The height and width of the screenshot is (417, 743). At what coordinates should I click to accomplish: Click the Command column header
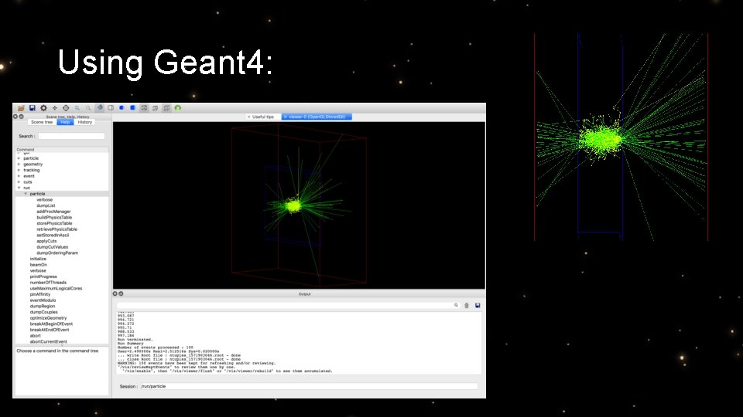(x=62, y=149)
